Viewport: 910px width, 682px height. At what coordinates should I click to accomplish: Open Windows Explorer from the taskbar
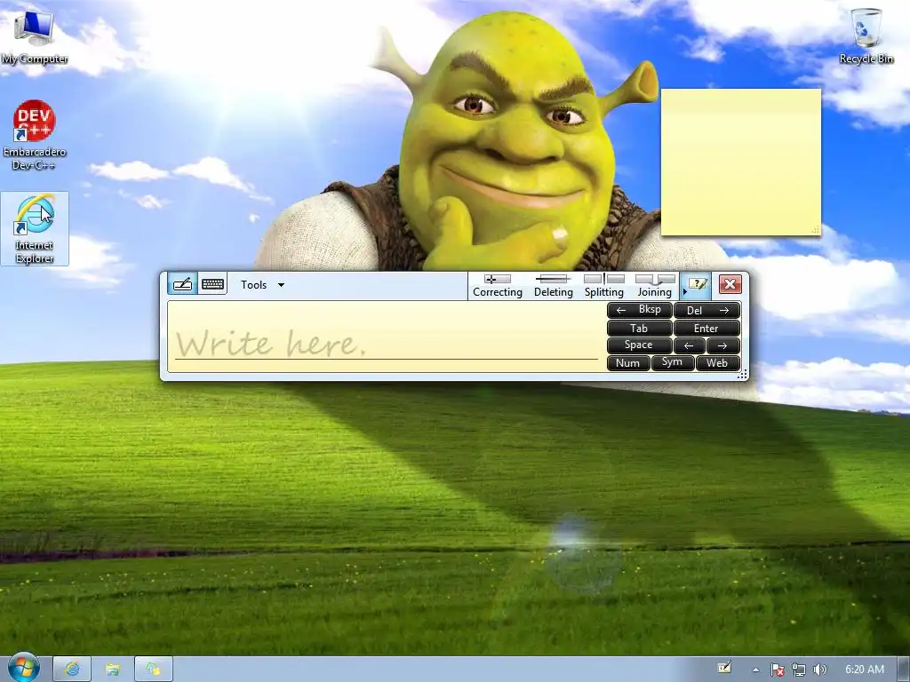point(113,670)
